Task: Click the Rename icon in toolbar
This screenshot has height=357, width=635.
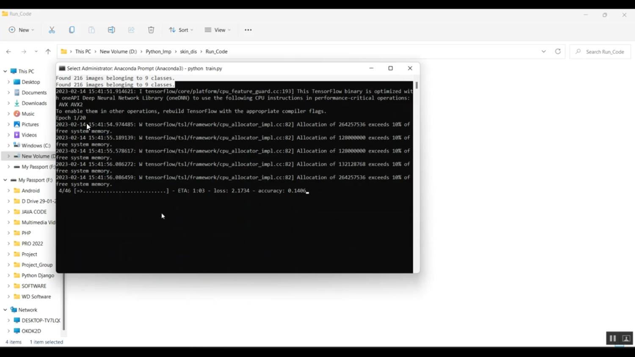Action: (111, 30)
